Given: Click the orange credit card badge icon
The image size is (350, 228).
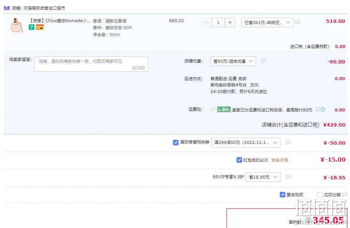Looking at the screenshot, I should click(x=40, y=27).
